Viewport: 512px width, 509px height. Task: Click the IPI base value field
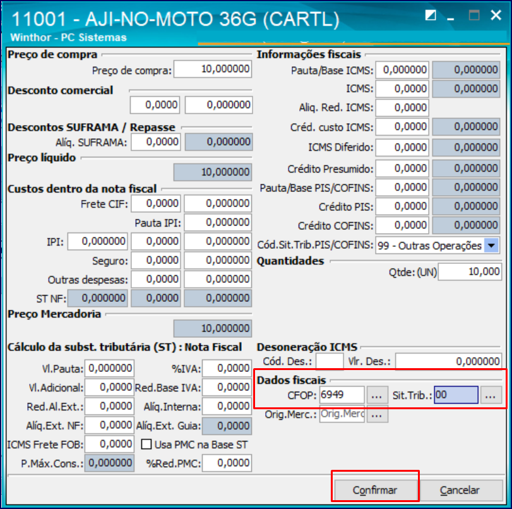coord(98,241)
